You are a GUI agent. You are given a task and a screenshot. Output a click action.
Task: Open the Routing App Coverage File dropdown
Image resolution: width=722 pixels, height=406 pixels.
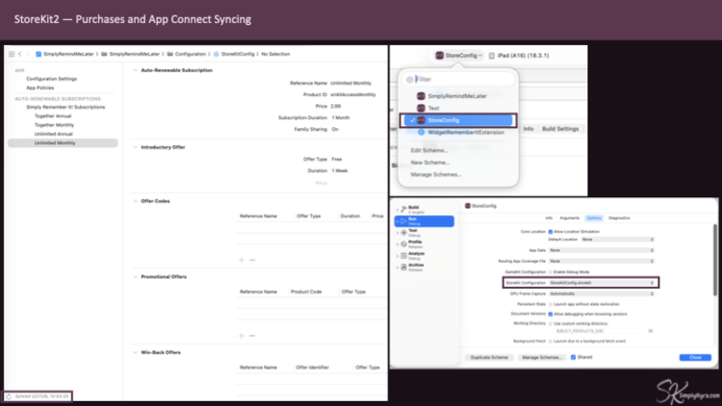(x=602, y=261)
